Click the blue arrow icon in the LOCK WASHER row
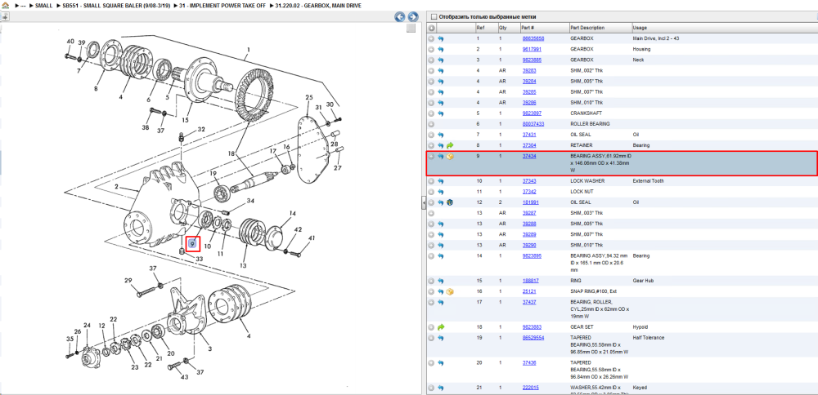This screenshot has height=395, width=818. (x=441, y=181)
